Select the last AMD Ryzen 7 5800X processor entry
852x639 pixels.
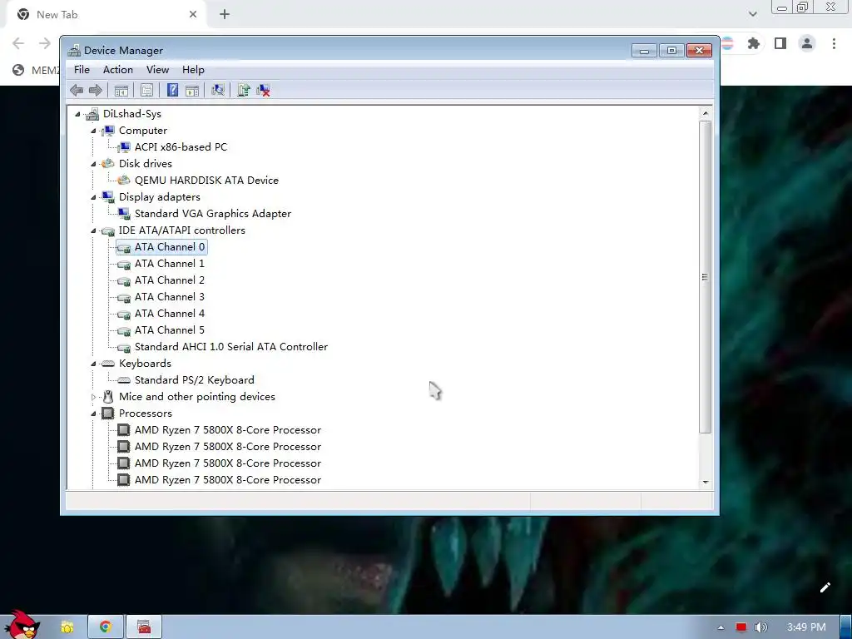[228, 480]
